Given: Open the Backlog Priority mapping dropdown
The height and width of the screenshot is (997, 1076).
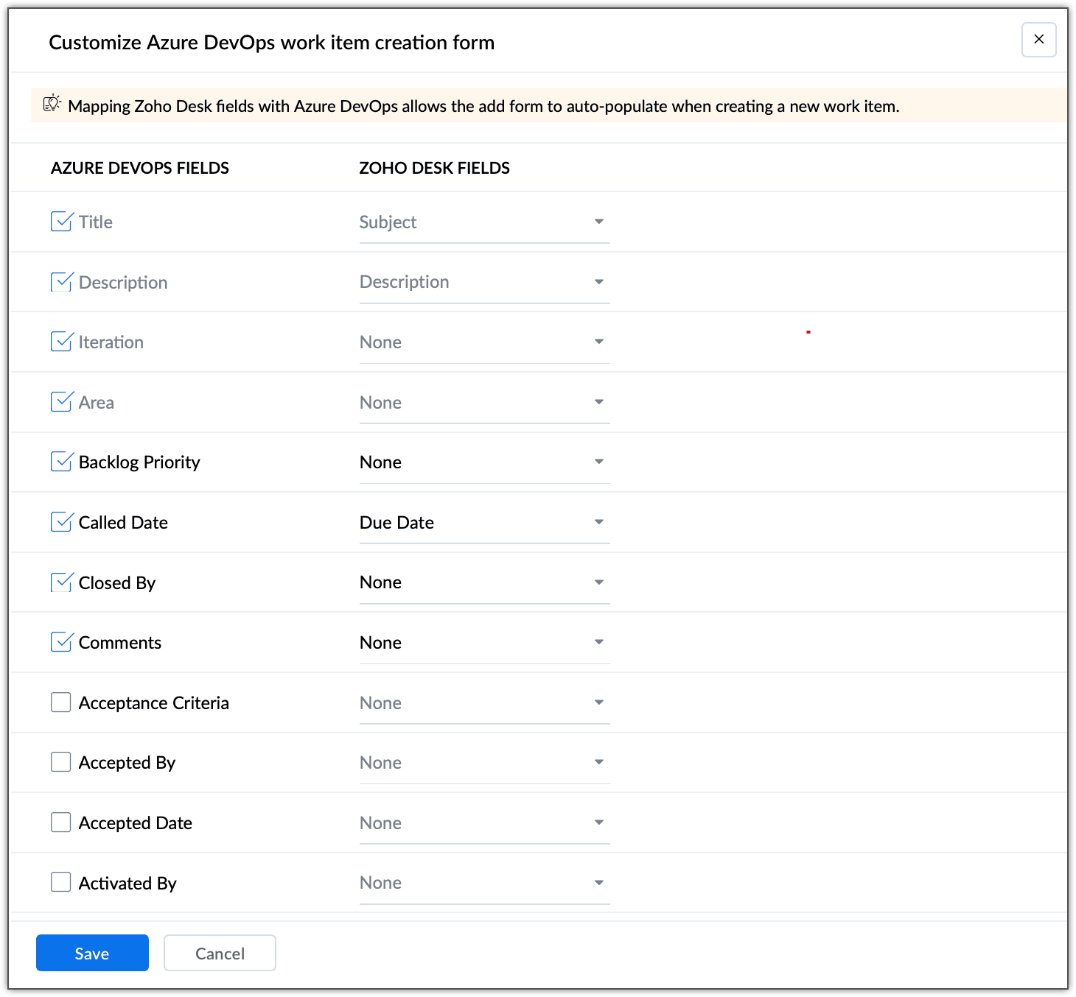Looking at the screenshot, I should pos(484,462).
